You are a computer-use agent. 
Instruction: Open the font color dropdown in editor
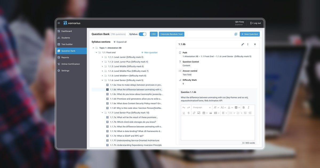tap(230, 107)
